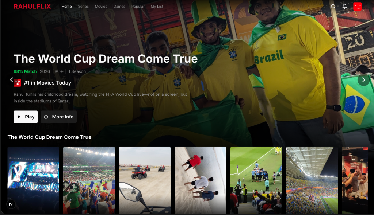Image resolution: width=374 pixels, height=215 pixels.
Task: Open the Movies section
Action: [x=101, y=7]
